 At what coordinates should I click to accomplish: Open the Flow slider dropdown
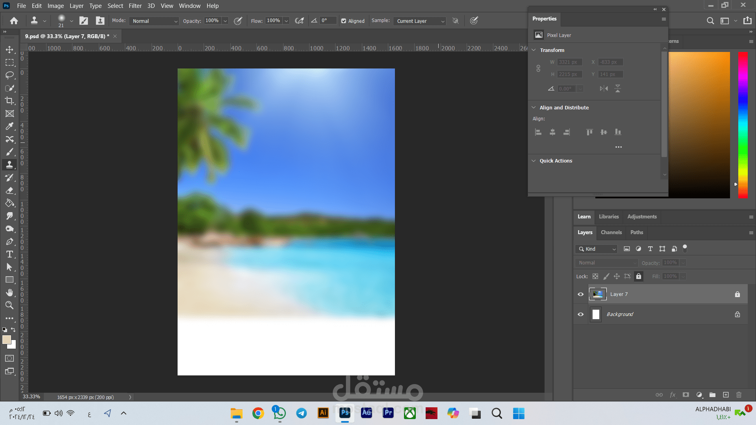click(286, 21)
